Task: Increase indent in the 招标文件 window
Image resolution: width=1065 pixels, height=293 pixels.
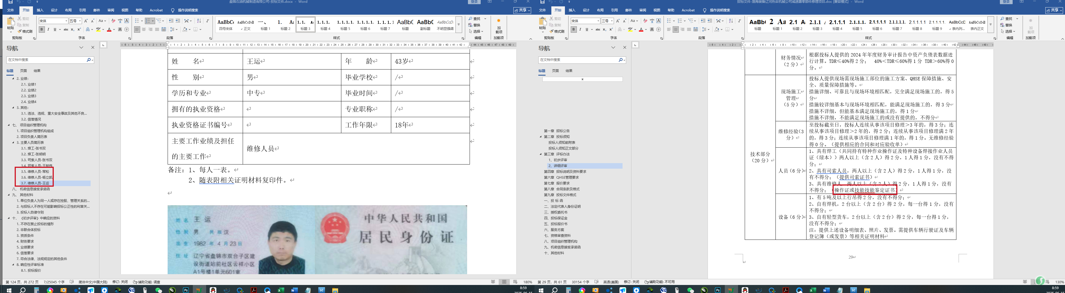Action: click(x=710, y=21)
